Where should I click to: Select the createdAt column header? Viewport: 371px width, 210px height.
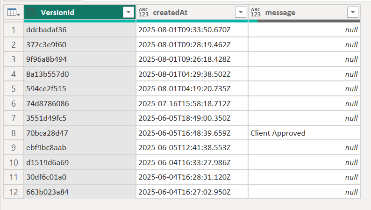192,12
